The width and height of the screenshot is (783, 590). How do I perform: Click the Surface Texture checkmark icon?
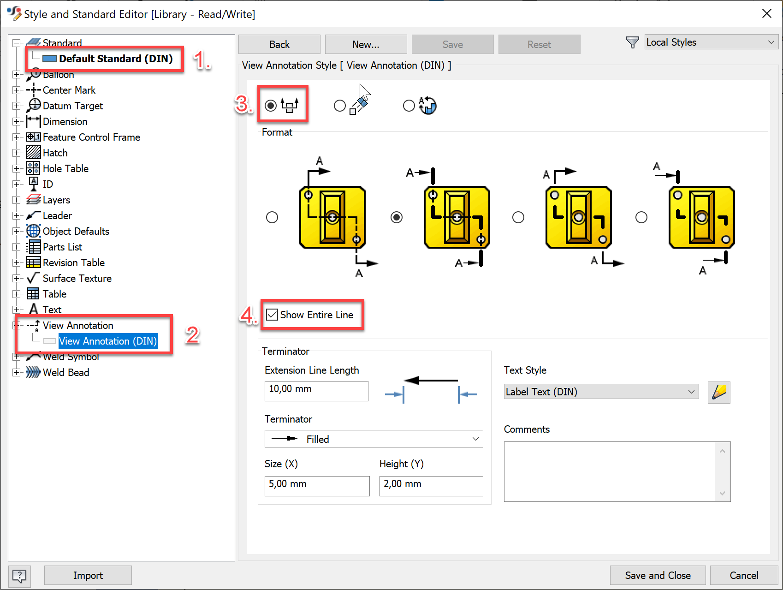[x=32, y=278]
